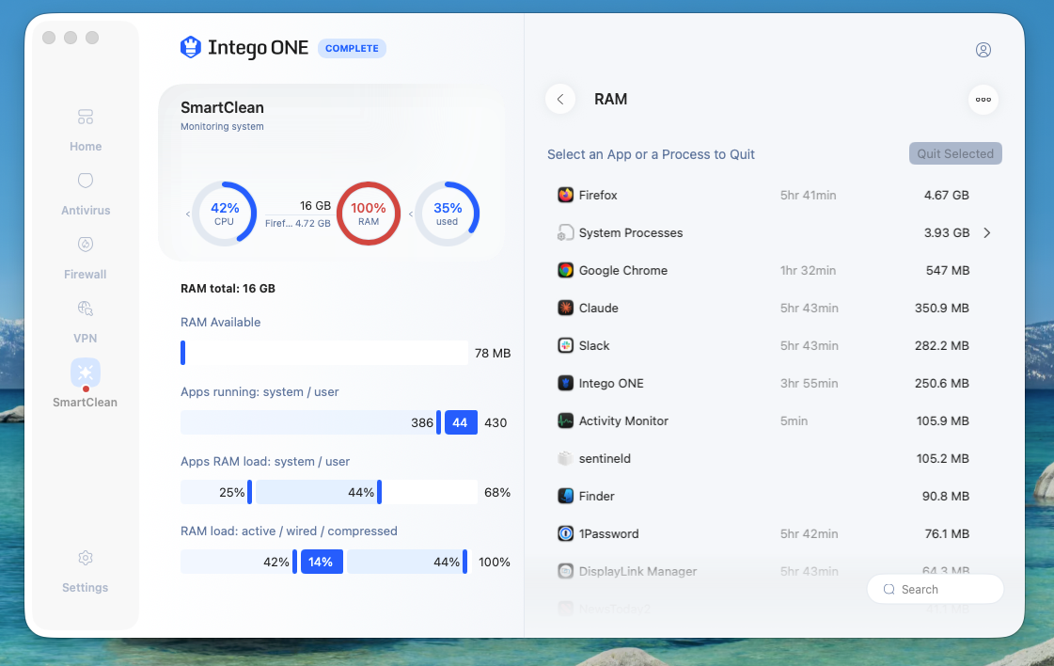This screenshot has width=1054, height=666.
Task: Click the Firef... 4.72 GB label
Action: click(298, 223)
